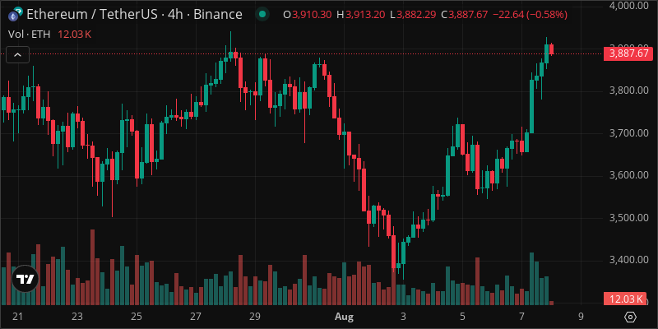Click the 3,600.00 price axis label

pos(628,175)
